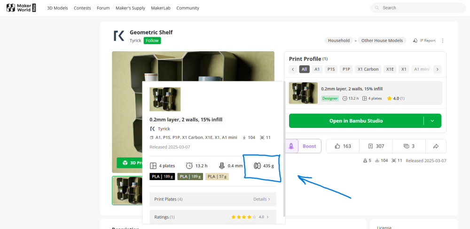
Task: Select the A1 mini printer filter
Action: (x=422, y=69)
